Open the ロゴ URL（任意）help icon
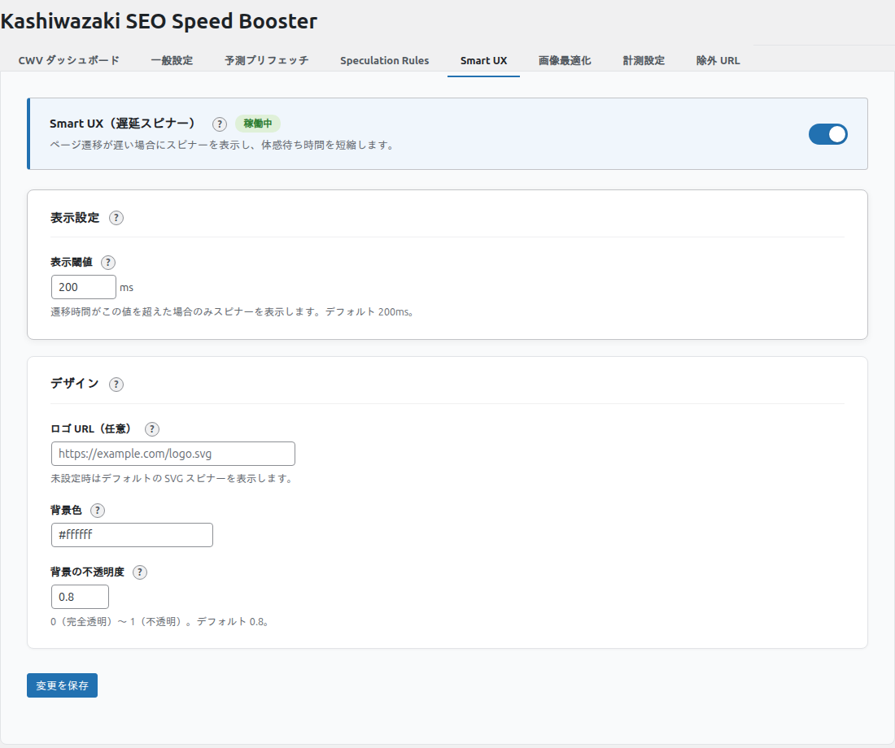This screenshot has height=748, width=895. tap(151, 428)
